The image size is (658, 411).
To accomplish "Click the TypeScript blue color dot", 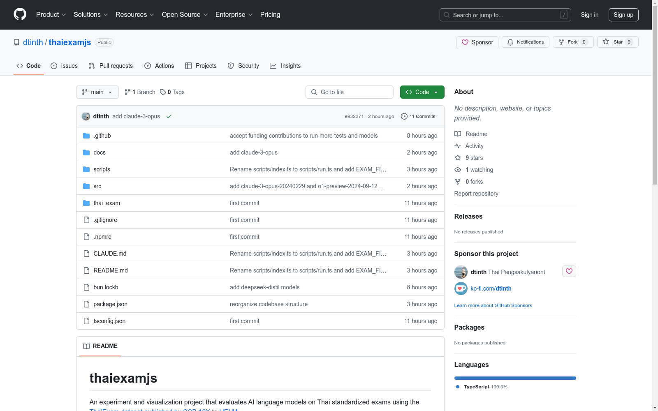I will 458,387.
